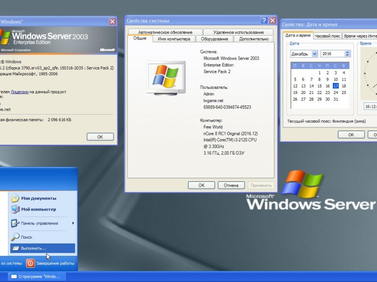This screenshot has height=282, width=377.
Task: Click Выход из системы button in Start menu
Action: (11, 263)
